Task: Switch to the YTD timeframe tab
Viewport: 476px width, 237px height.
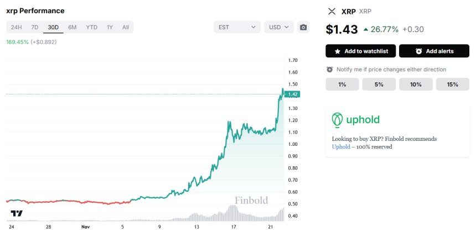Action: (x=91, y=27)
